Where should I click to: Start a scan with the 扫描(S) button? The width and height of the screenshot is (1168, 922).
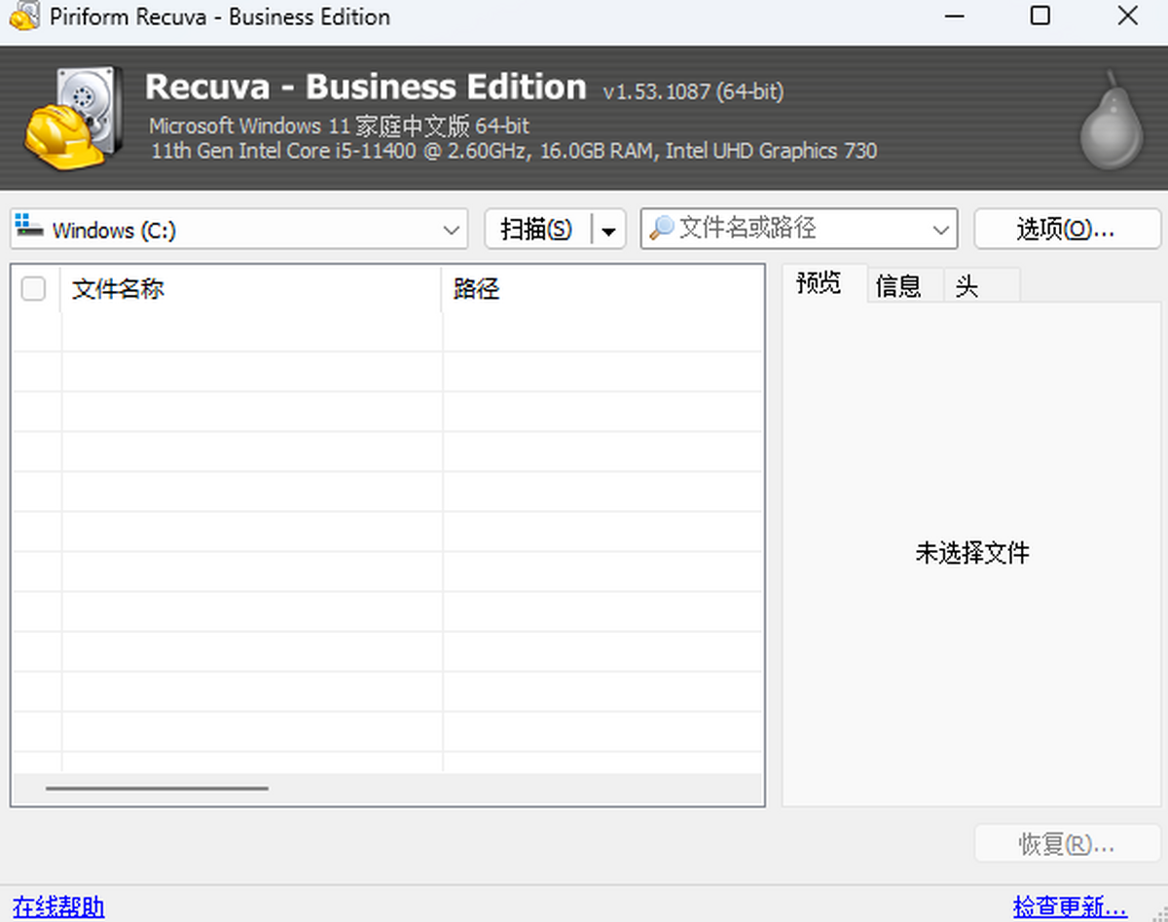tap(537, 230)
